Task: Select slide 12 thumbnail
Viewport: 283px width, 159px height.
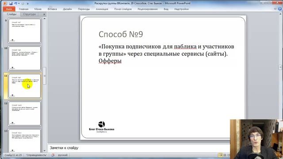Action: click(25, 114)
